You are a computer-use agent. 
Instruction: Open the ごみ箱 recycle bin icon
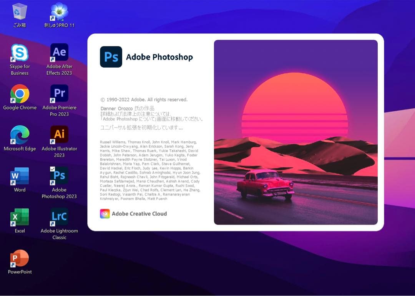[19, 12]
